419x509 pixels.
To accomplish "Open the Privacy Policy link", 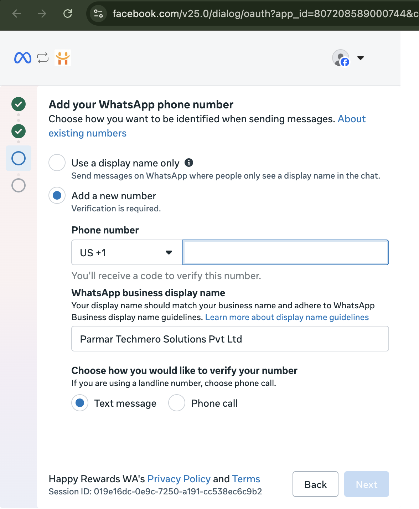I will coord(179,479).
